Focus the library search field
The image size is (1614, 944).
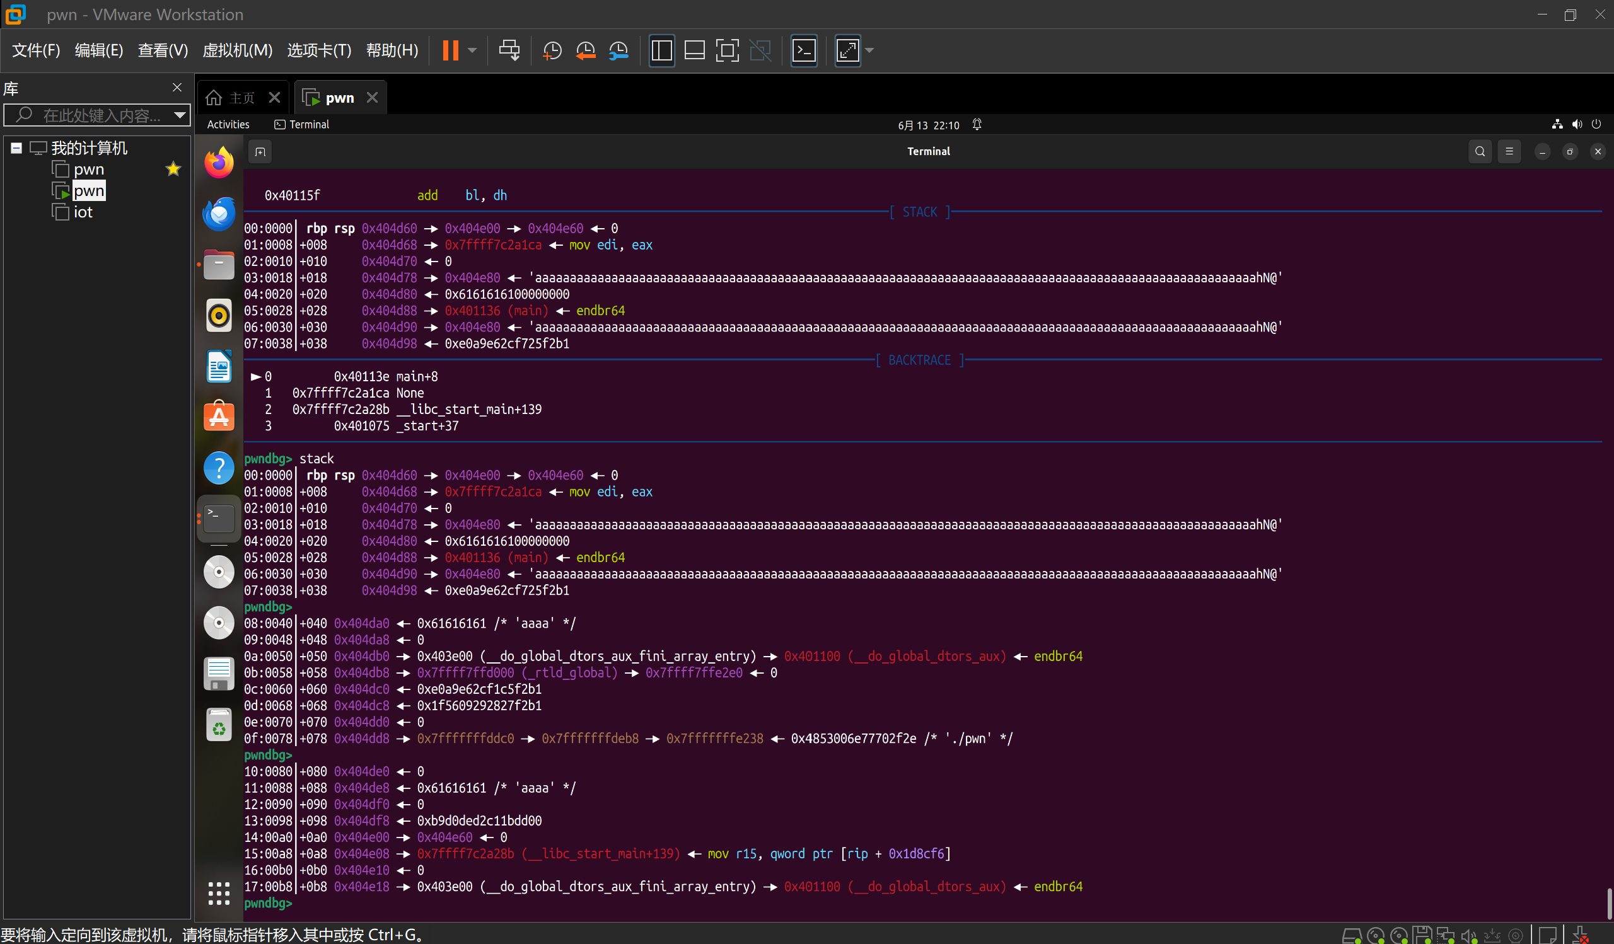coord(96,115)
